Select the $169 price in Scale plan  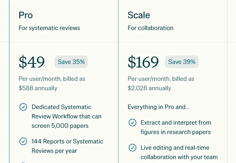(x=143, y=62)
